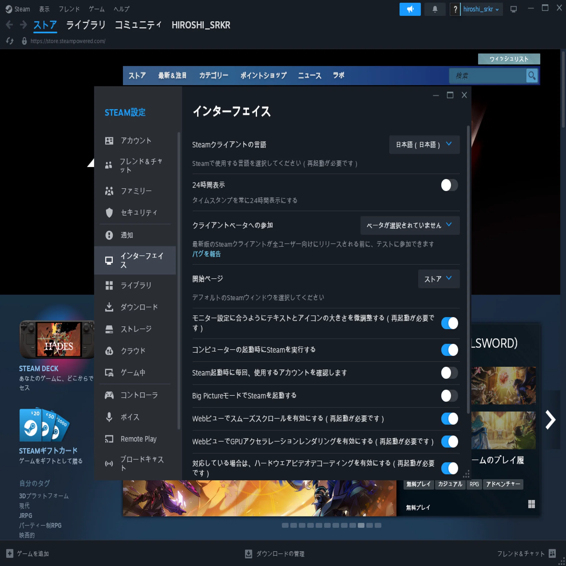This screenshot has width=566, height=566.
Task: Open フレンド&チャット icon at bottom right
Action: (x=552, y=553)
